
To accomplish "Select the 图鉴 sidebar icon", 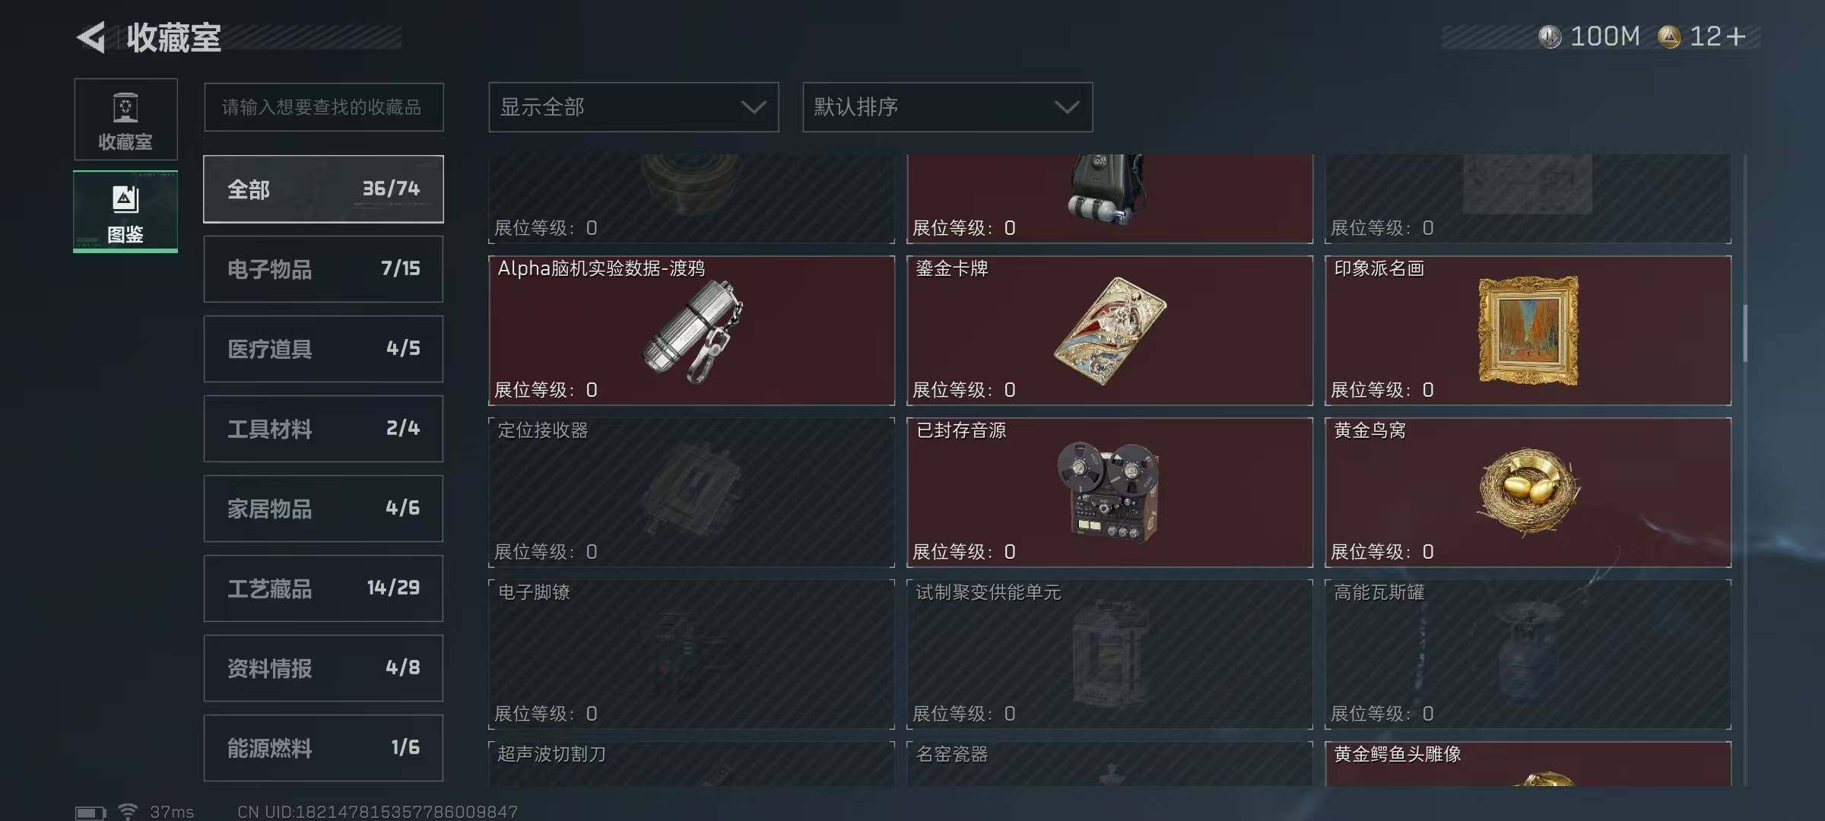I will point(125,211).
